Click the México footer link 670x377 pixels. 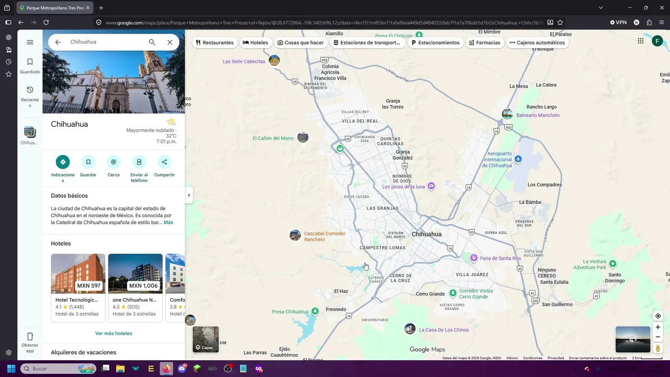pos(512,358)
